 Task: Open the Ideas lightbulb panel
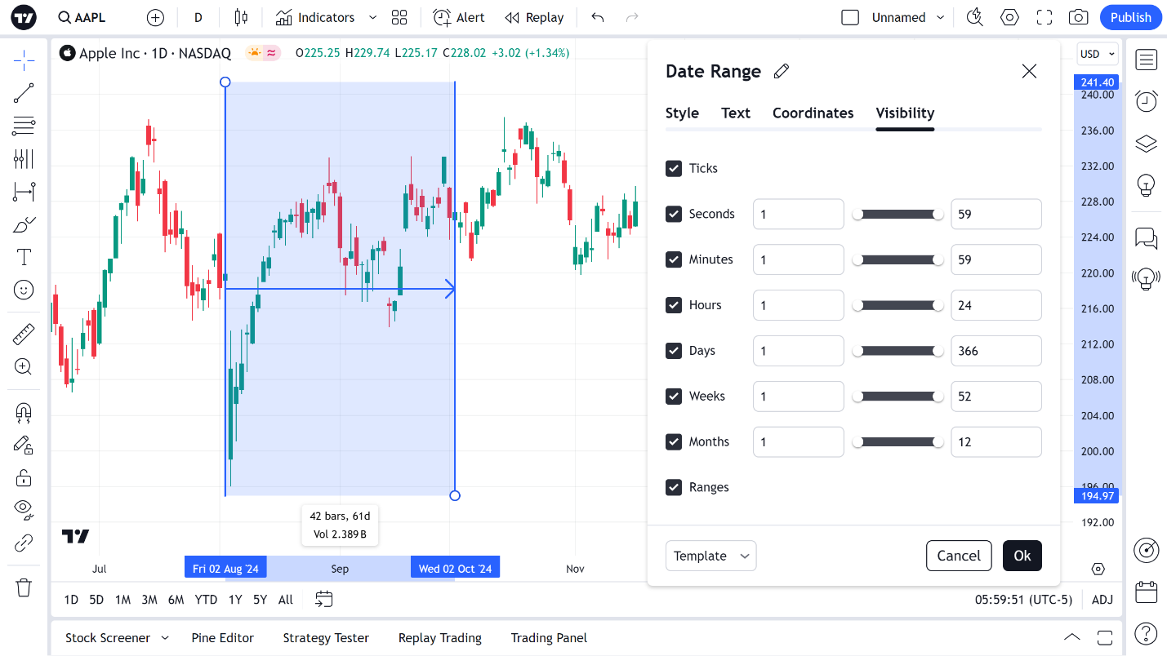[1147, 185]
